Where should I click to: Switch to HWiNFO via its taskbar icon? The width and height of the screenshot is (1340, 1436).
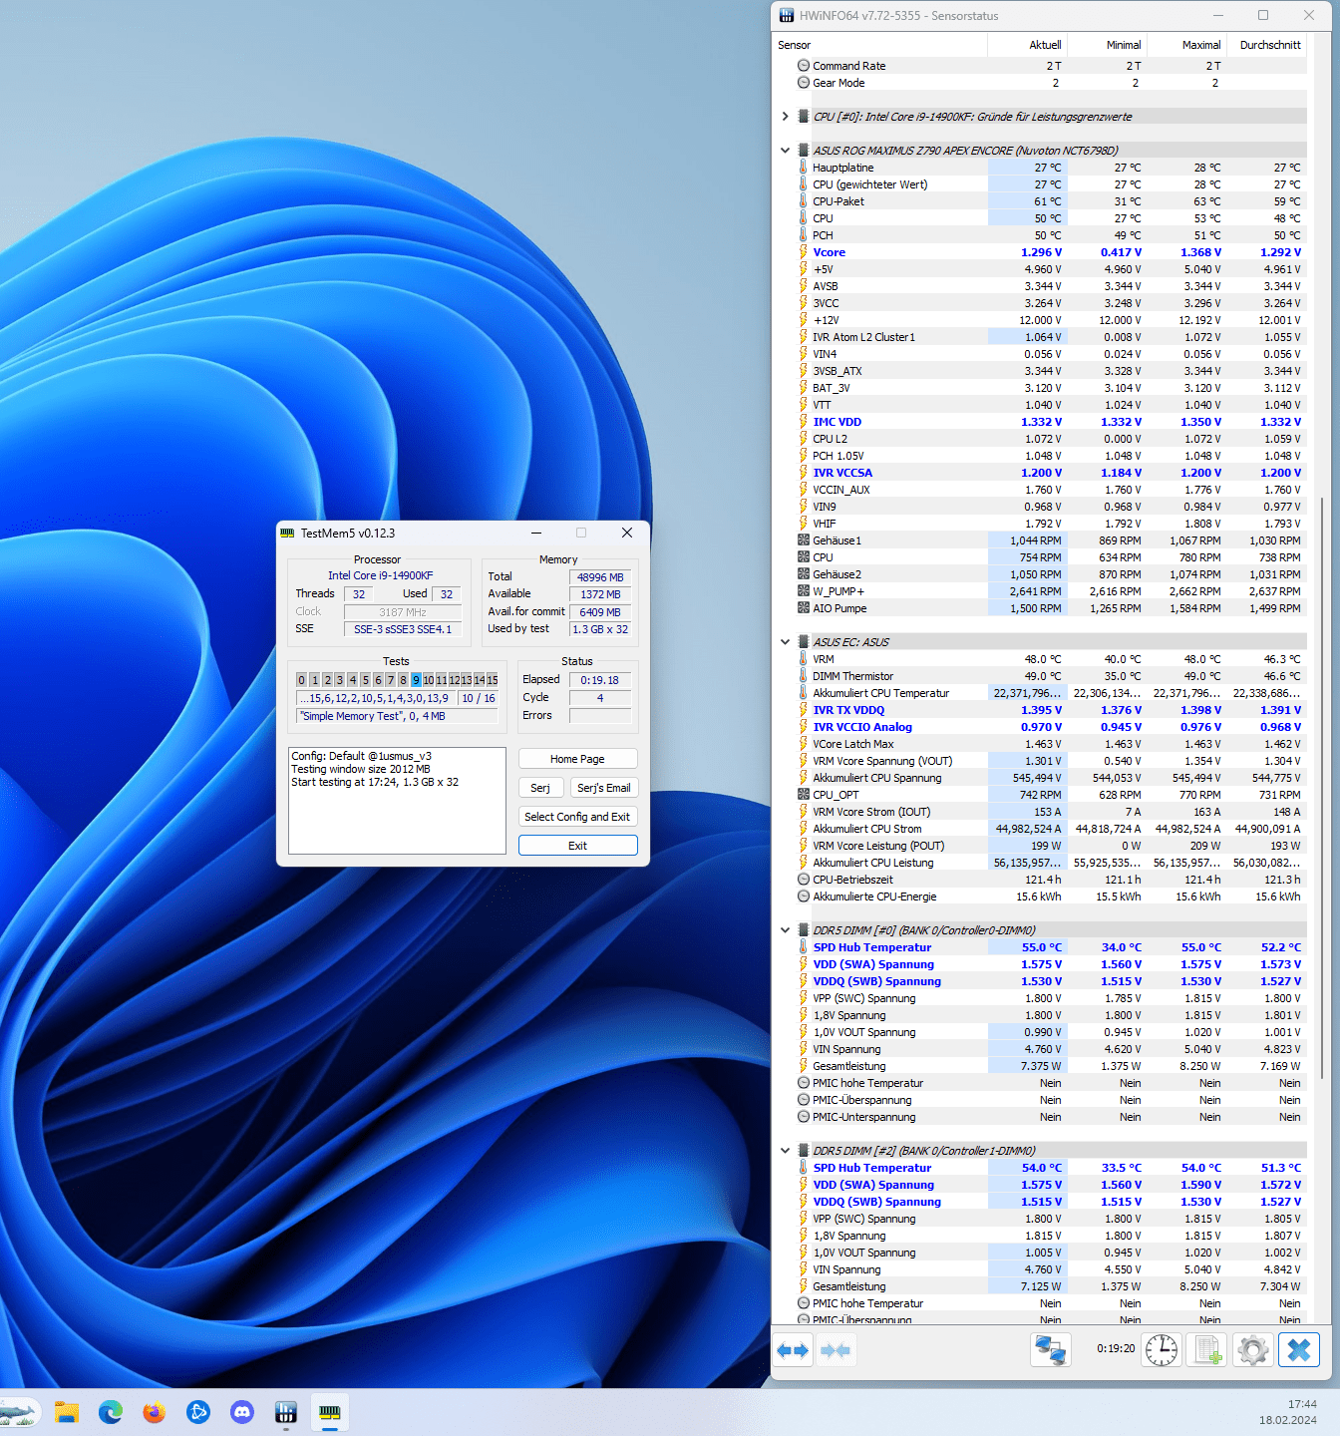point(286,1412)
